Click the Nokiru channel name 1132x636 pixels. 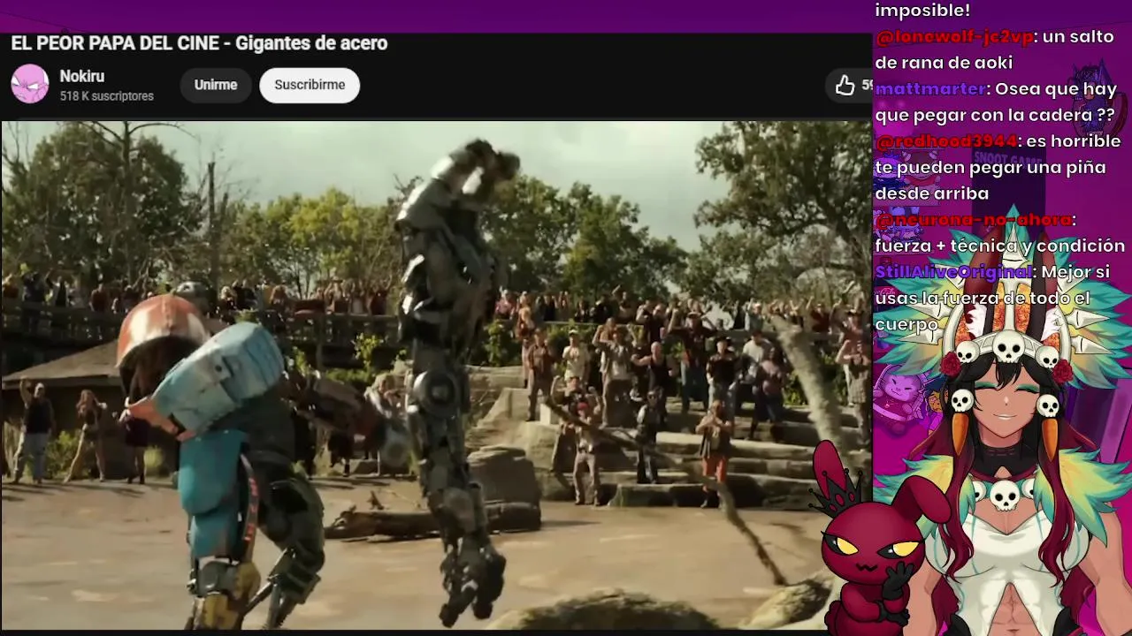[x=82, y=77]
